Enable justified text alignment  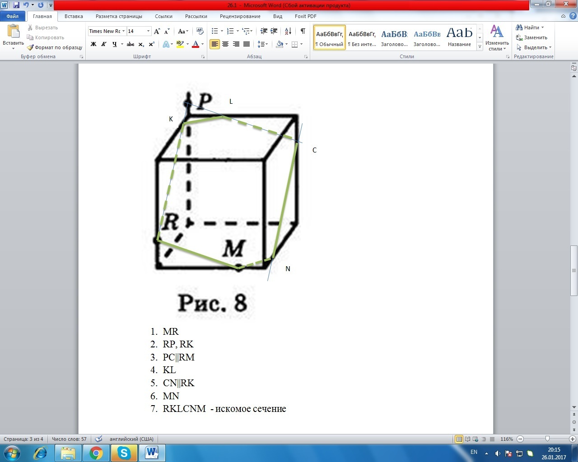[247, 44]
